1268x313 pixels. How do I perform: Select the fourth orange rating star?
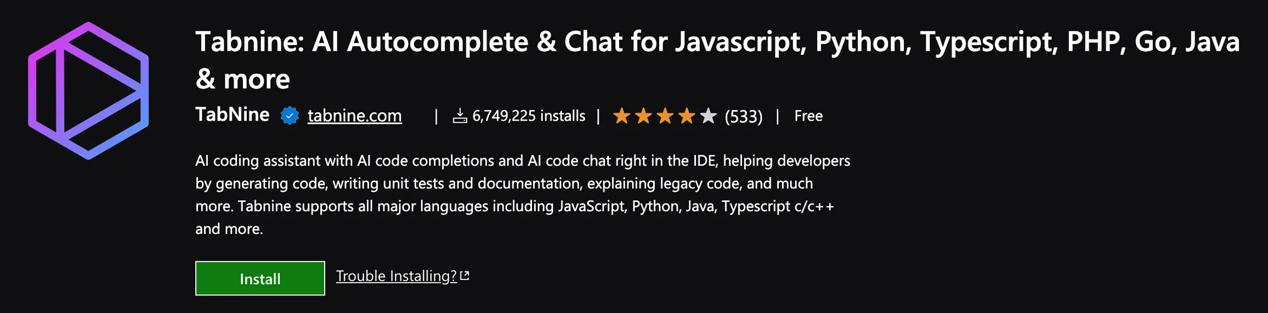(687, 116)
